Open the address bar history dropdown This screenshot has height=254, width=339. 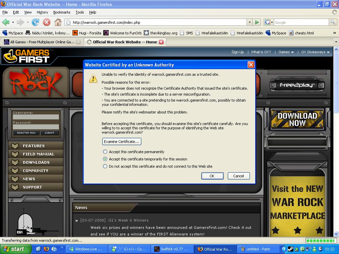[x=250, y=22]
